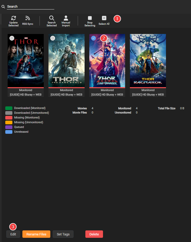Screen dimensions: 191x242
Task: Open the Set Tags dialog
Action: [63, 234]
